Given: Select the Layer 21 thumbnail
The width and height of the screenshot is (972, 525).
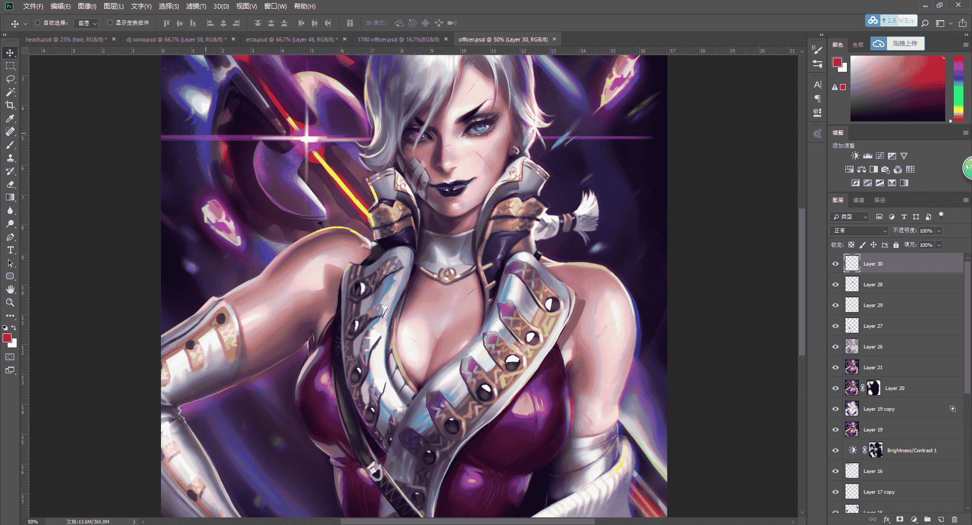Looking at the screenshot, I should pos(852,367).
